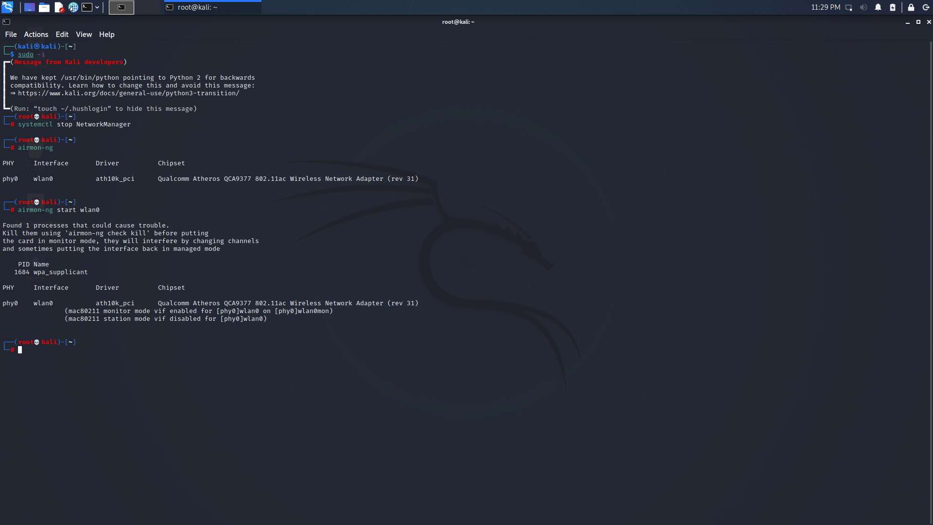Click the 11:29 PM clock
This screenshot has width=933, height=525.
pos(825,7)
